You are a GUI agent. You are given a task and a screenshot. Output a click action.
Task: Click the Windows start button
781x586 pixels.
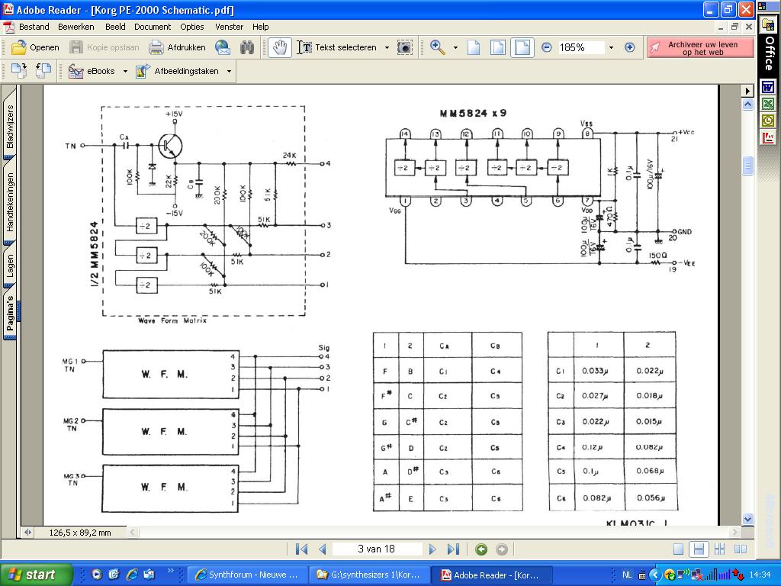tap(37, 575)
